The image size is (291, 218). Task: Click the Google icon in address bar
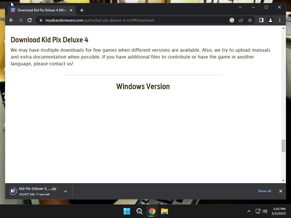pyautogui.click(x=232, y=20)
